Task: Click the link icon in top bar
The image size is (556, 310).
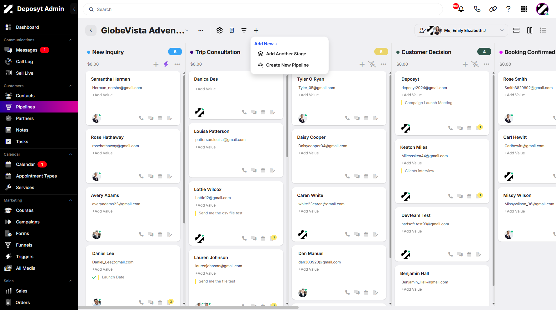Action: (x=493, y=9)
